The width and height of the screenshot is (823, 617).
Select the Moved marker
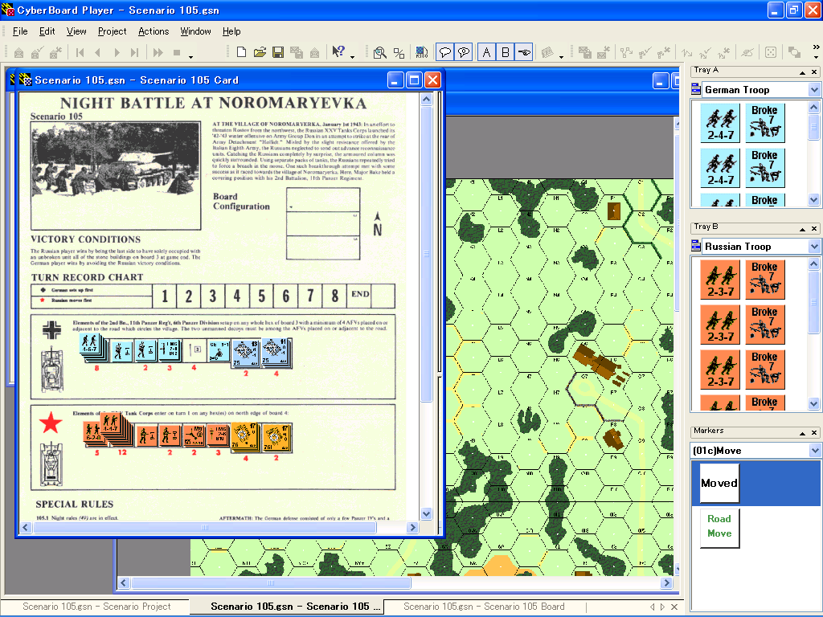coord(719,483)
